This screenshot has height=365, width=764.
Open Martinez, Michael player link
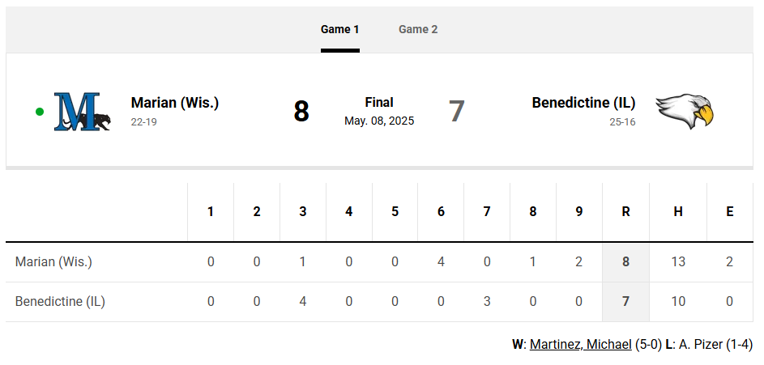coord(581,345)
